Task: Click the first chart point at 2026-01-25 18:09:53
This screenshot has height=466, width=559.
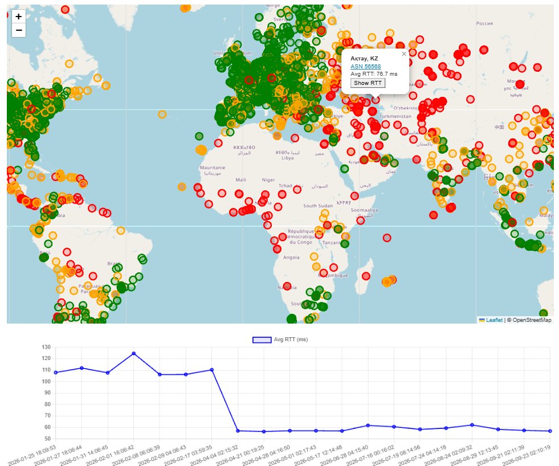Action: click(56, 372)
